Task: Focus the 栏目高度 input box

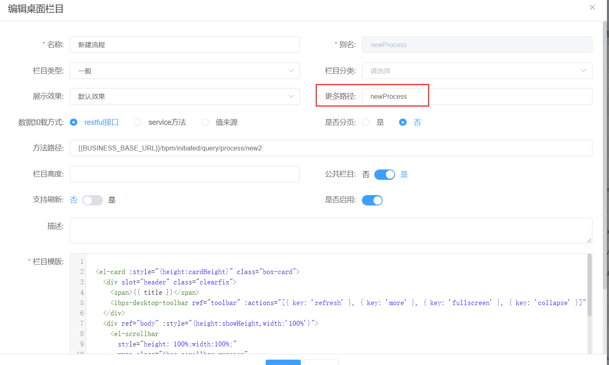Action: click(185, 174)
